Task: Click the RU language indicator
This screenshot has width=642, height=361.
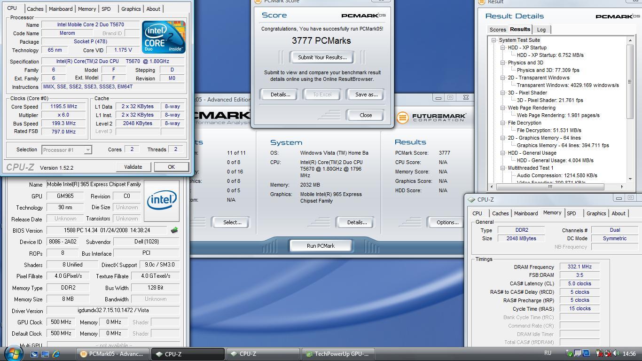Action: (548, 353)
